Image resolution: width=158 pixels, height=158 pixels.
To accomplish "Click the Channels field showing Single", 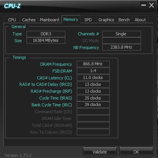I will point(122,34).
